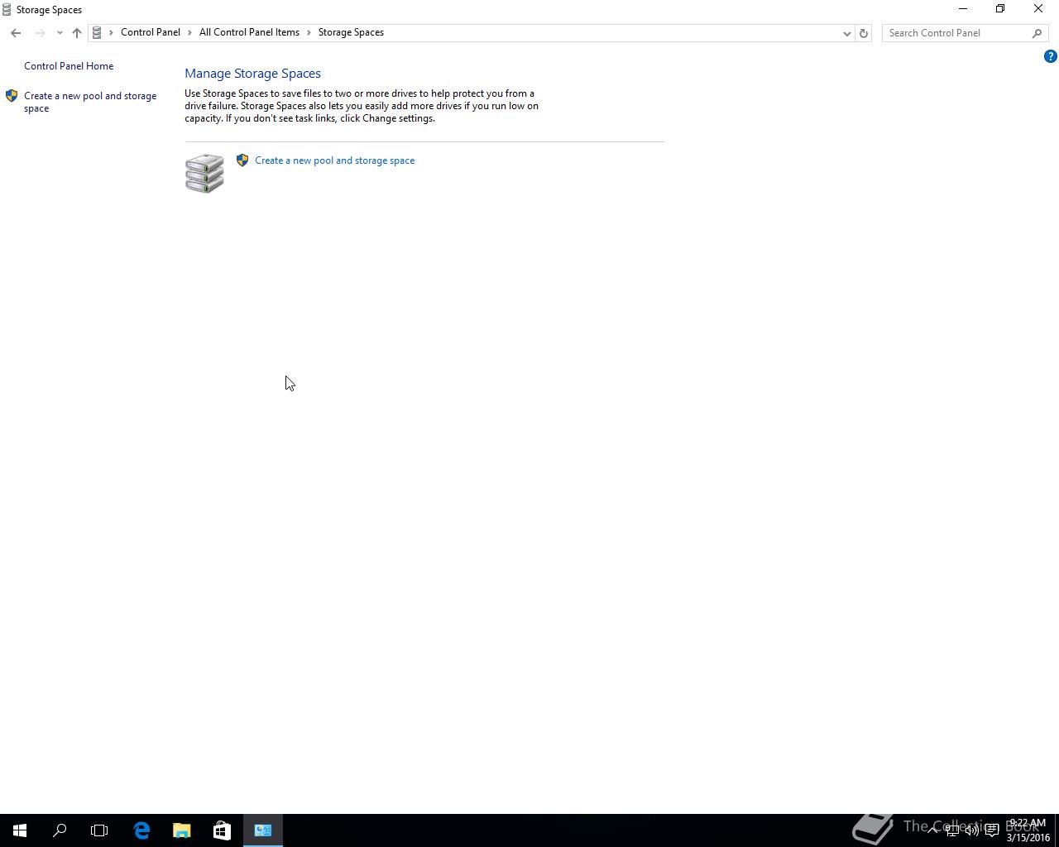Restore down the Storage Spaces window
The height and width of the screenshot is (847, 1059).
[x=1000, y=9]
